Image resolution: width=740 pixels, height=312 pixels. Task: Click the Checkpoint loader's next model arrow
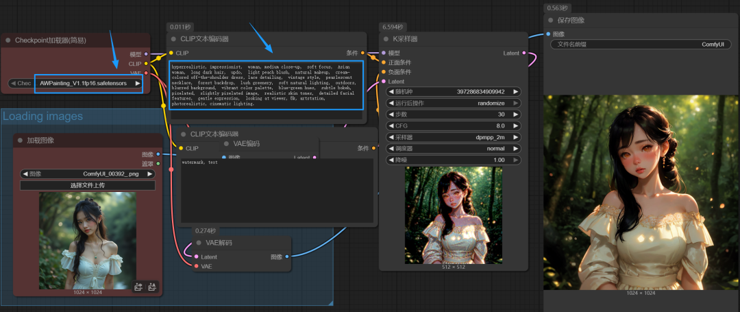pyautogui.click(x=138, y=83)
